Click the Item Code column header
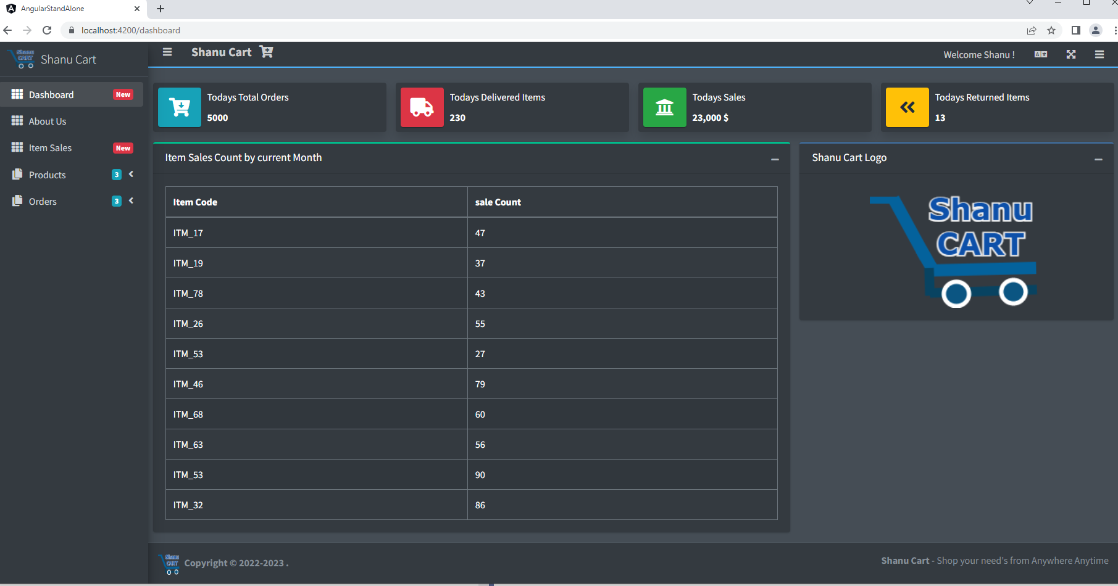This screenshot has height=586, width=1118. click(x=317, y=202)
